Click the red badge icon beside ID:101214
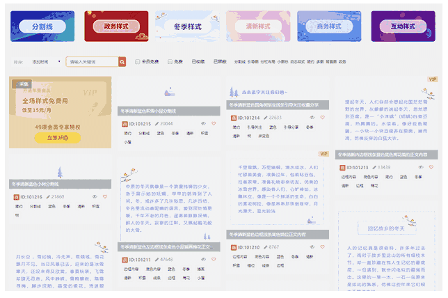448x298 pixels. [x=234, y=118]
